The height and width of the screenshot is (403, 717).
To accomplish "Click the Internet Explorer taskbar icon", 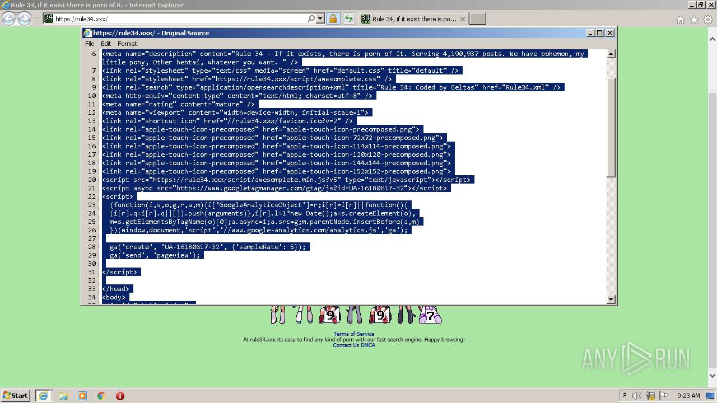I will (43, 396).
